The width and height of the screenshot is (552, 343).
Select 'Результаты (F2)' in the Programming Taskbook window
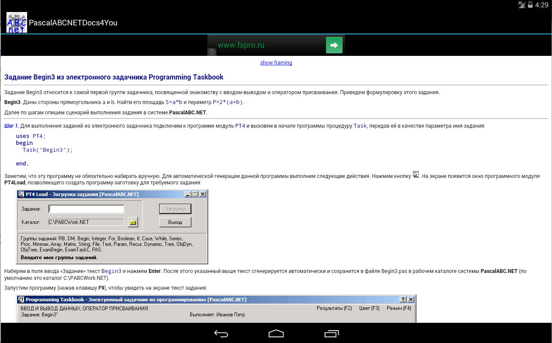coord(334,308)
